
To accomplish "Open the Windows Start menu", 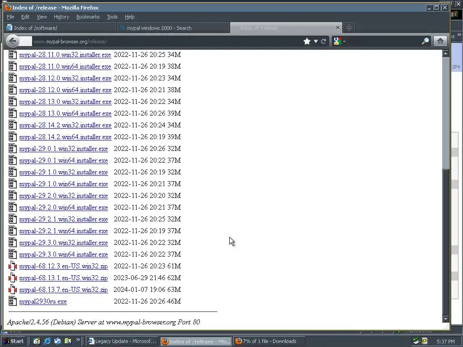I will [x=14, y=341].
